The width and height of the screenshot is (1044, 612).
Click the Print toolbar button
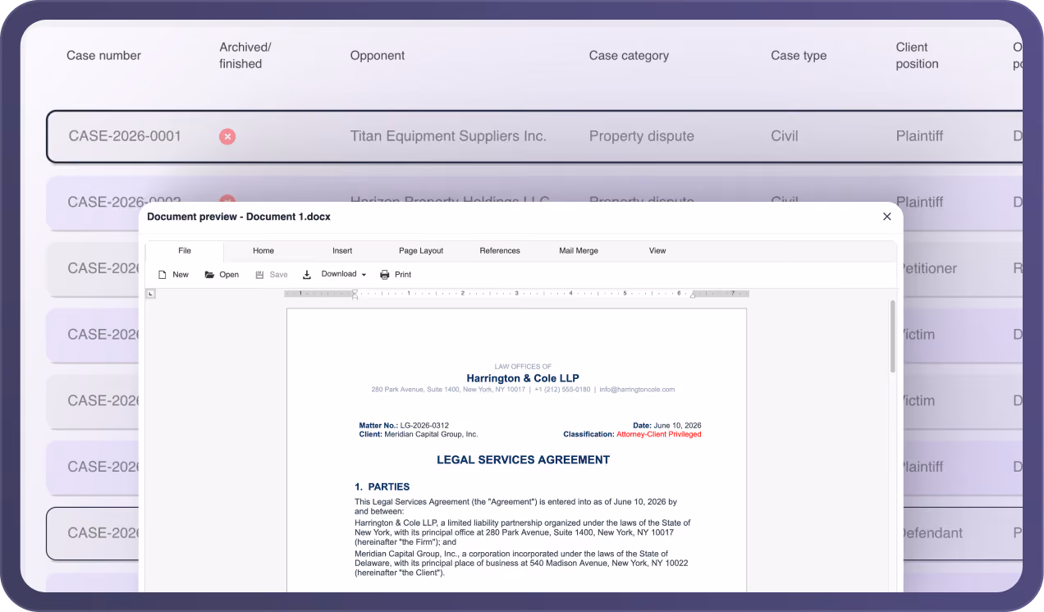[396, 275]
